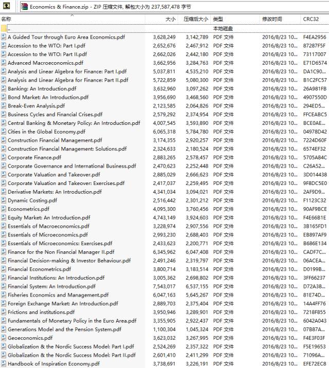Click CRC32 value FFCEABC5
The width and height of the screenshot is (329, 368).
(315, 114)
